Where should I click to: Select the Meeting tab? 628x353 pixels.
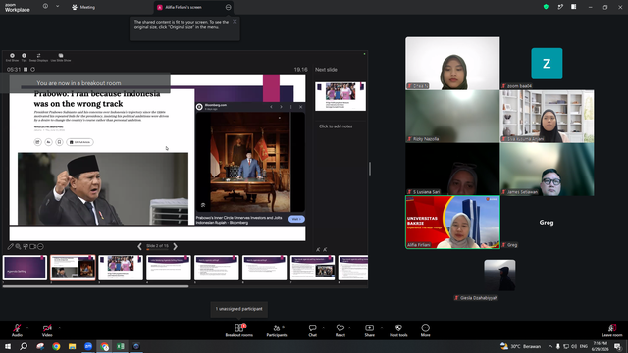pos(83,7)
